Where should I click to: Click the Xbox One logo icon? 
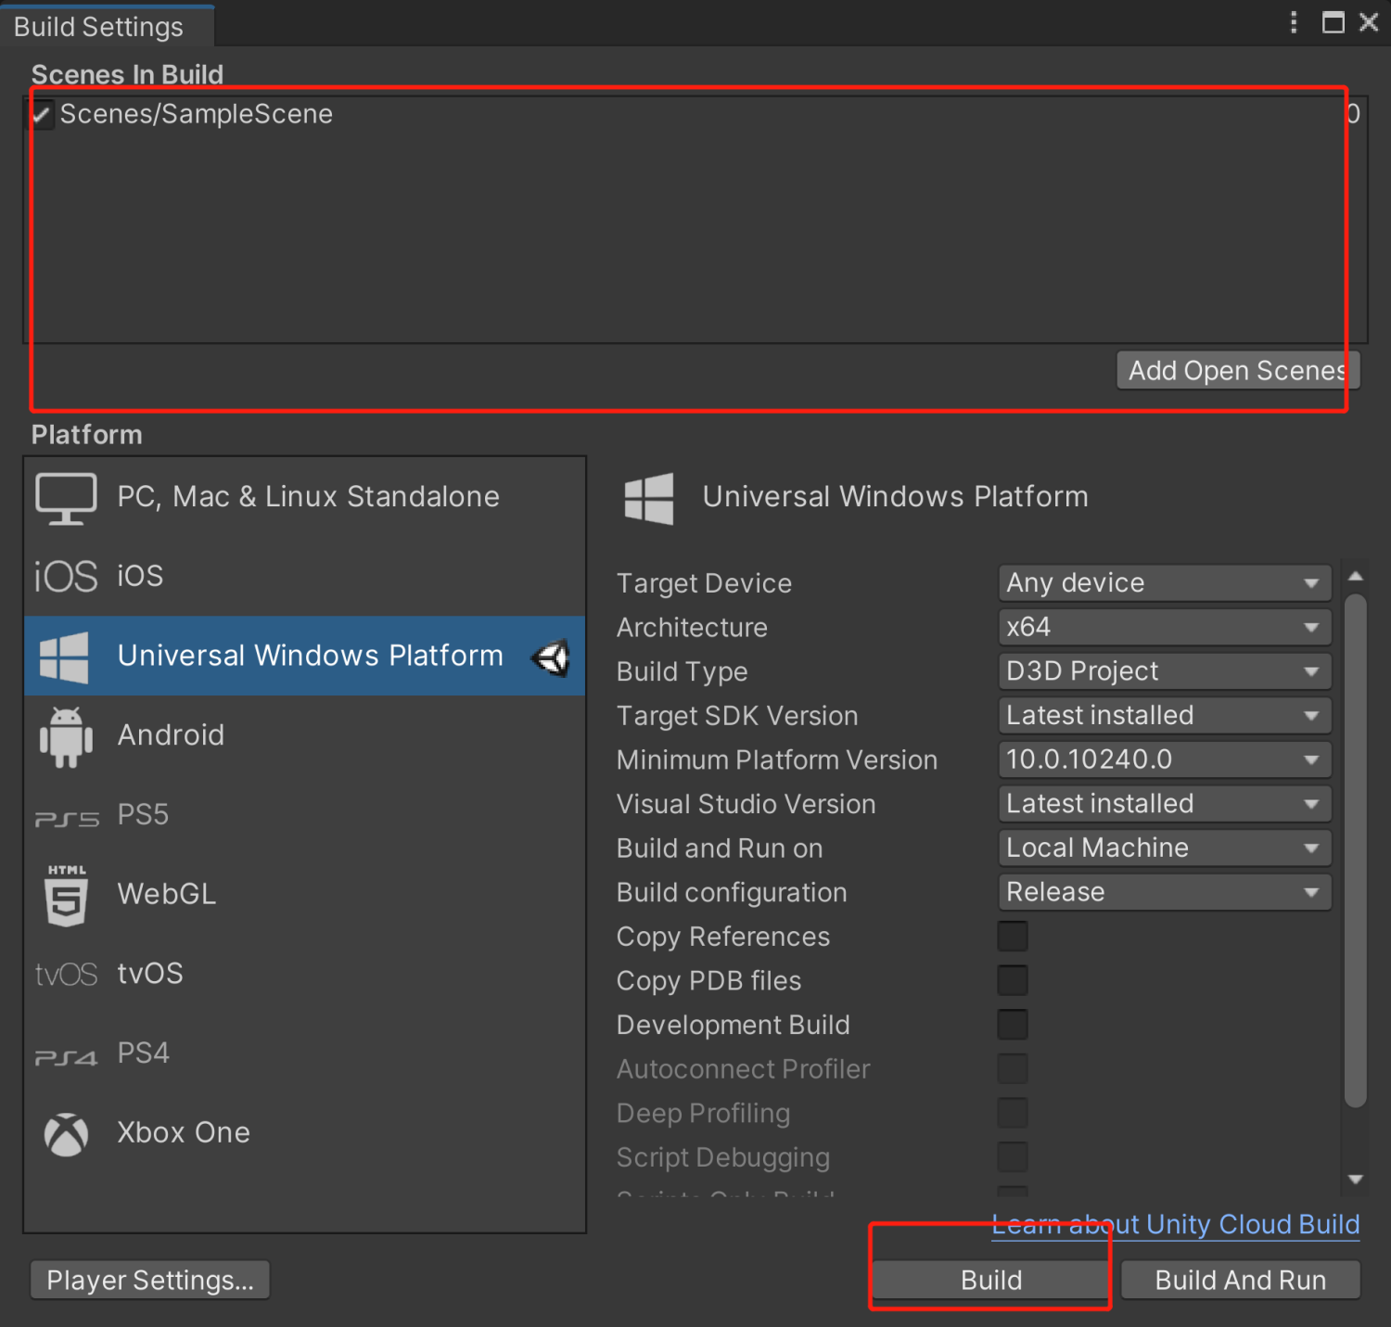coord(66,1134)
